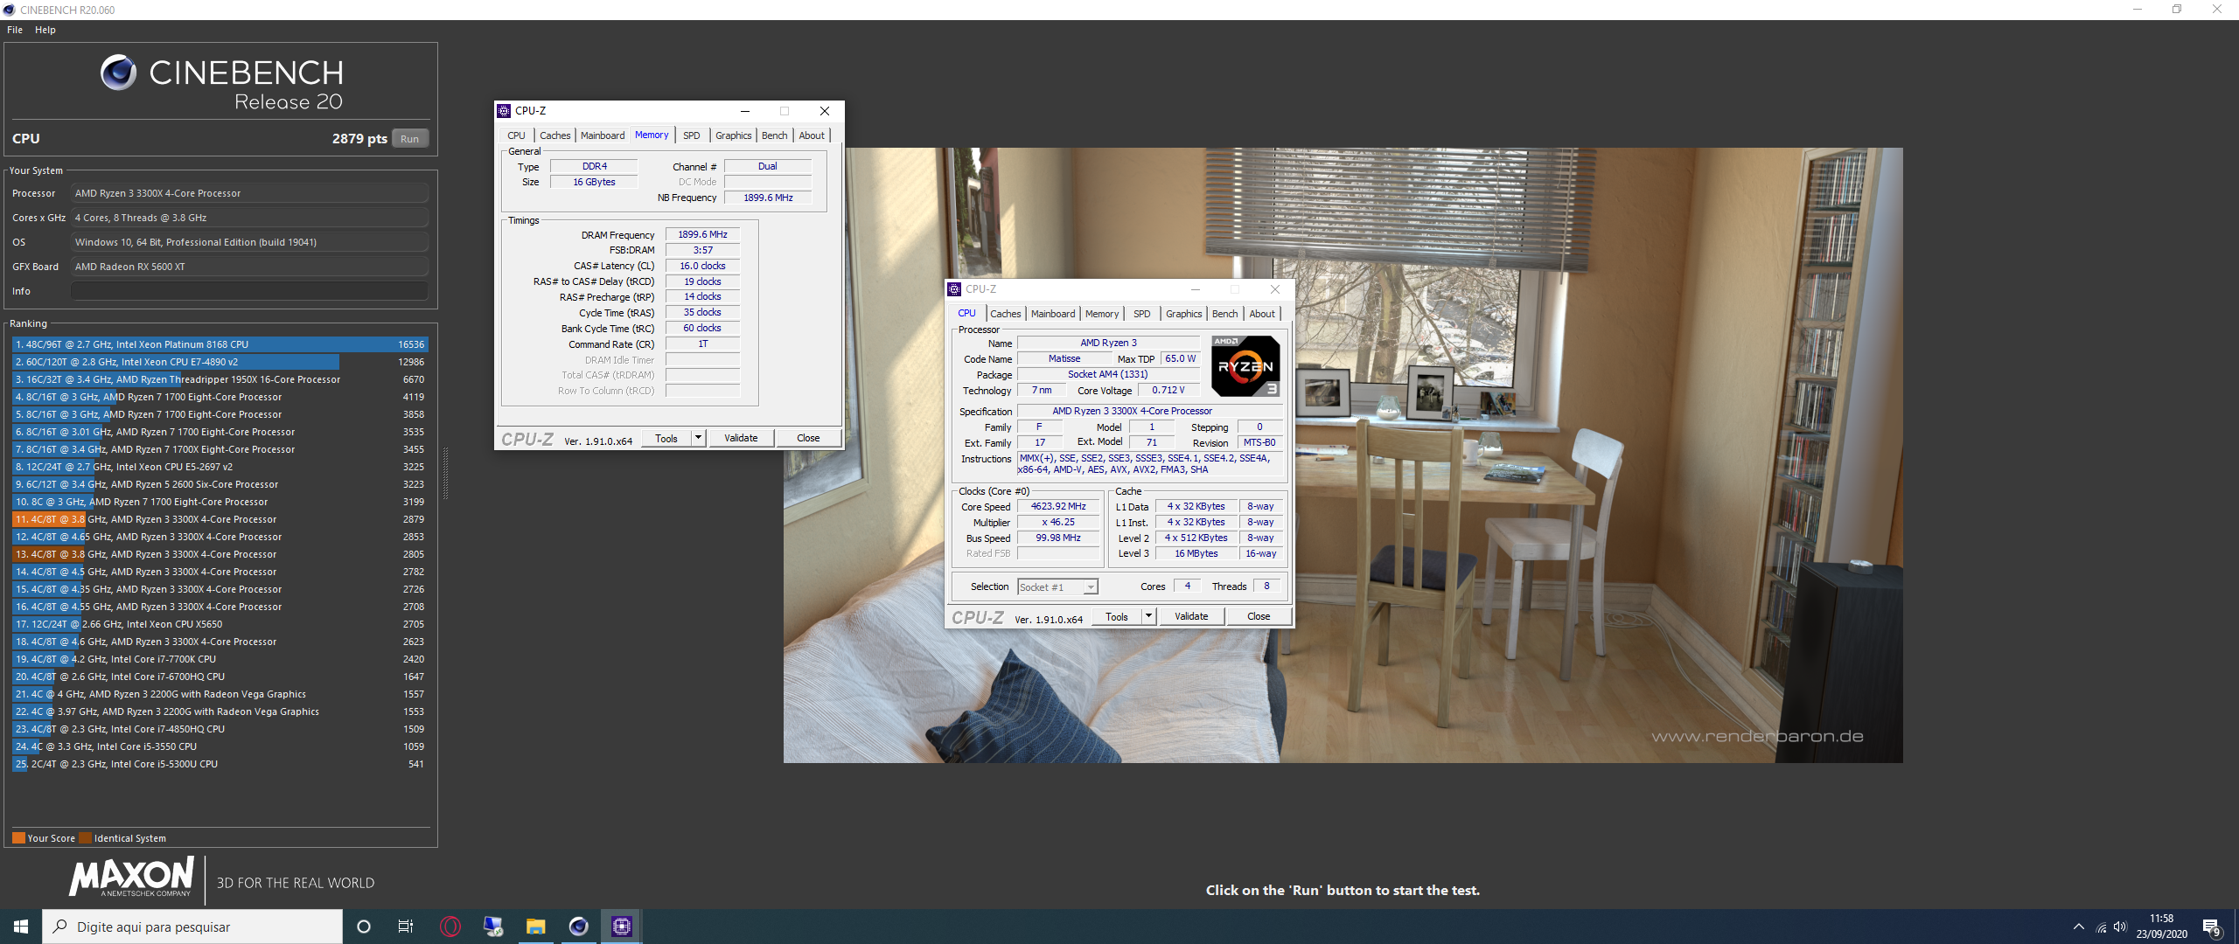
Task: Open the volume speaker tray icon
Action: 2120,927
